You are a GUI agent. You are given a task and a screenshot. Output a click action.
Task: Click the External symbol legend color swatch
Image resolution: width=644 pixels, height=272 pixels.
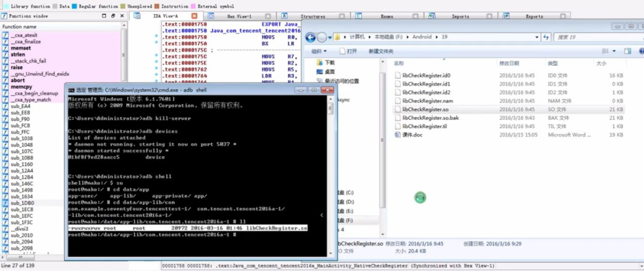192,6
